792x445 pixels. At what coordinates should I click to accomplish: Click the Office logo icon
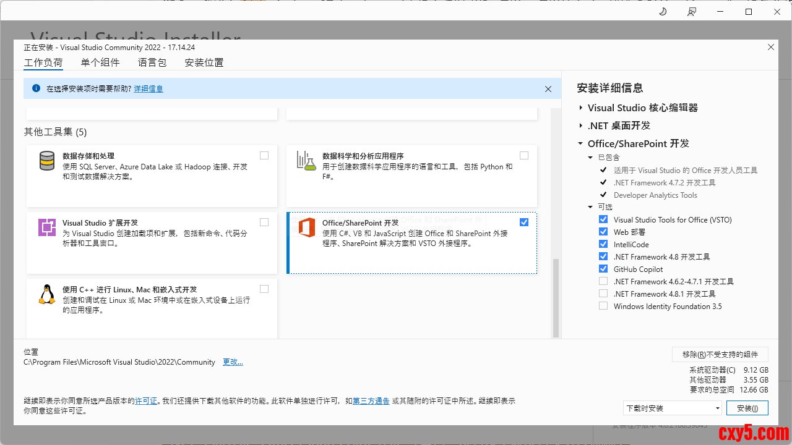click(x=306, y=227)
